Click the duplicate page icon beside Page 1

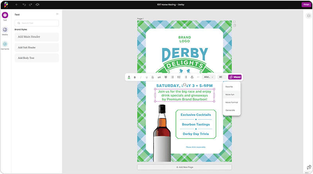tap(234, 26)
